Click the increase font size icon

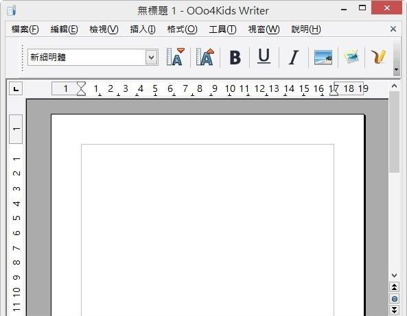click(x=205, y=57)
